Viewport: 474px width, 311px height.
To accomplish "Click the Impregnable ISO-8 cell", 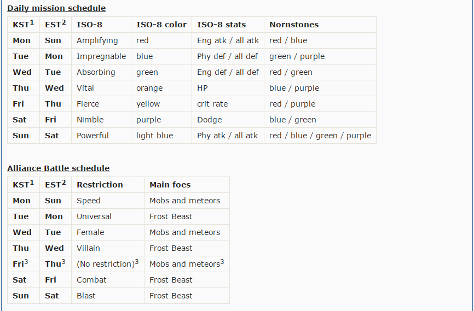I will click(101, 56).
